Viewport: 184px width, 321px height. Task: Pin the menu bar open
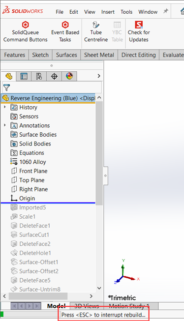[166, 11]
